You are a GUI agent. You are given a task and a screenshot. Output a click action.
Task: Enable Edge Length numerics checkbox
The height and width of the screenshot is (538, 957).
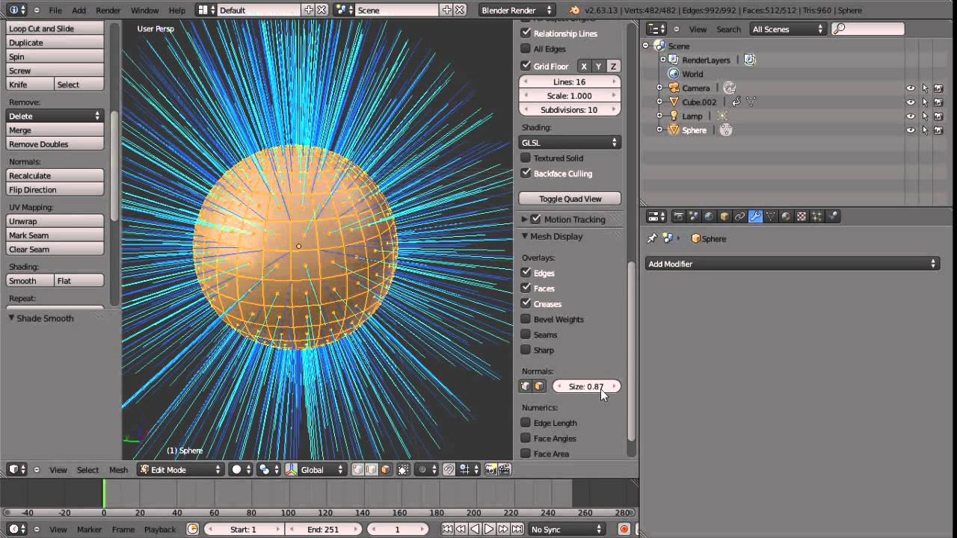point(526,423)
